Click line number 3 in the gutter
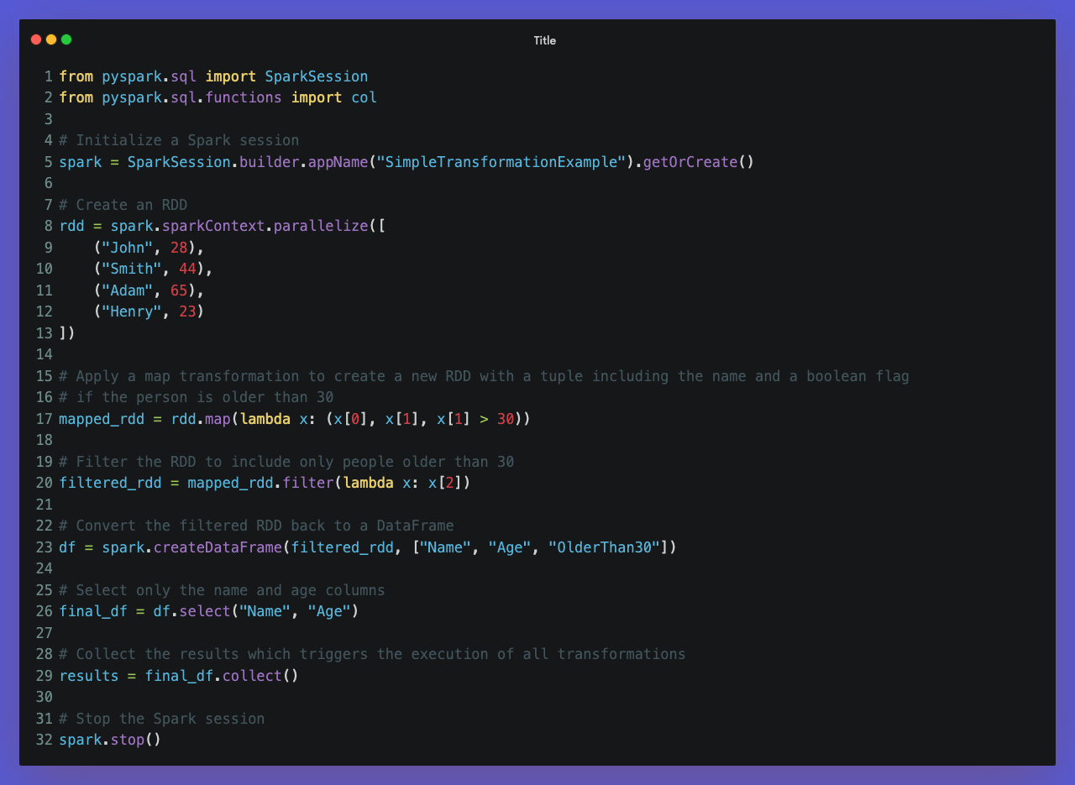The height and width of the screenshot is (785, 1075). pos(48,119)
